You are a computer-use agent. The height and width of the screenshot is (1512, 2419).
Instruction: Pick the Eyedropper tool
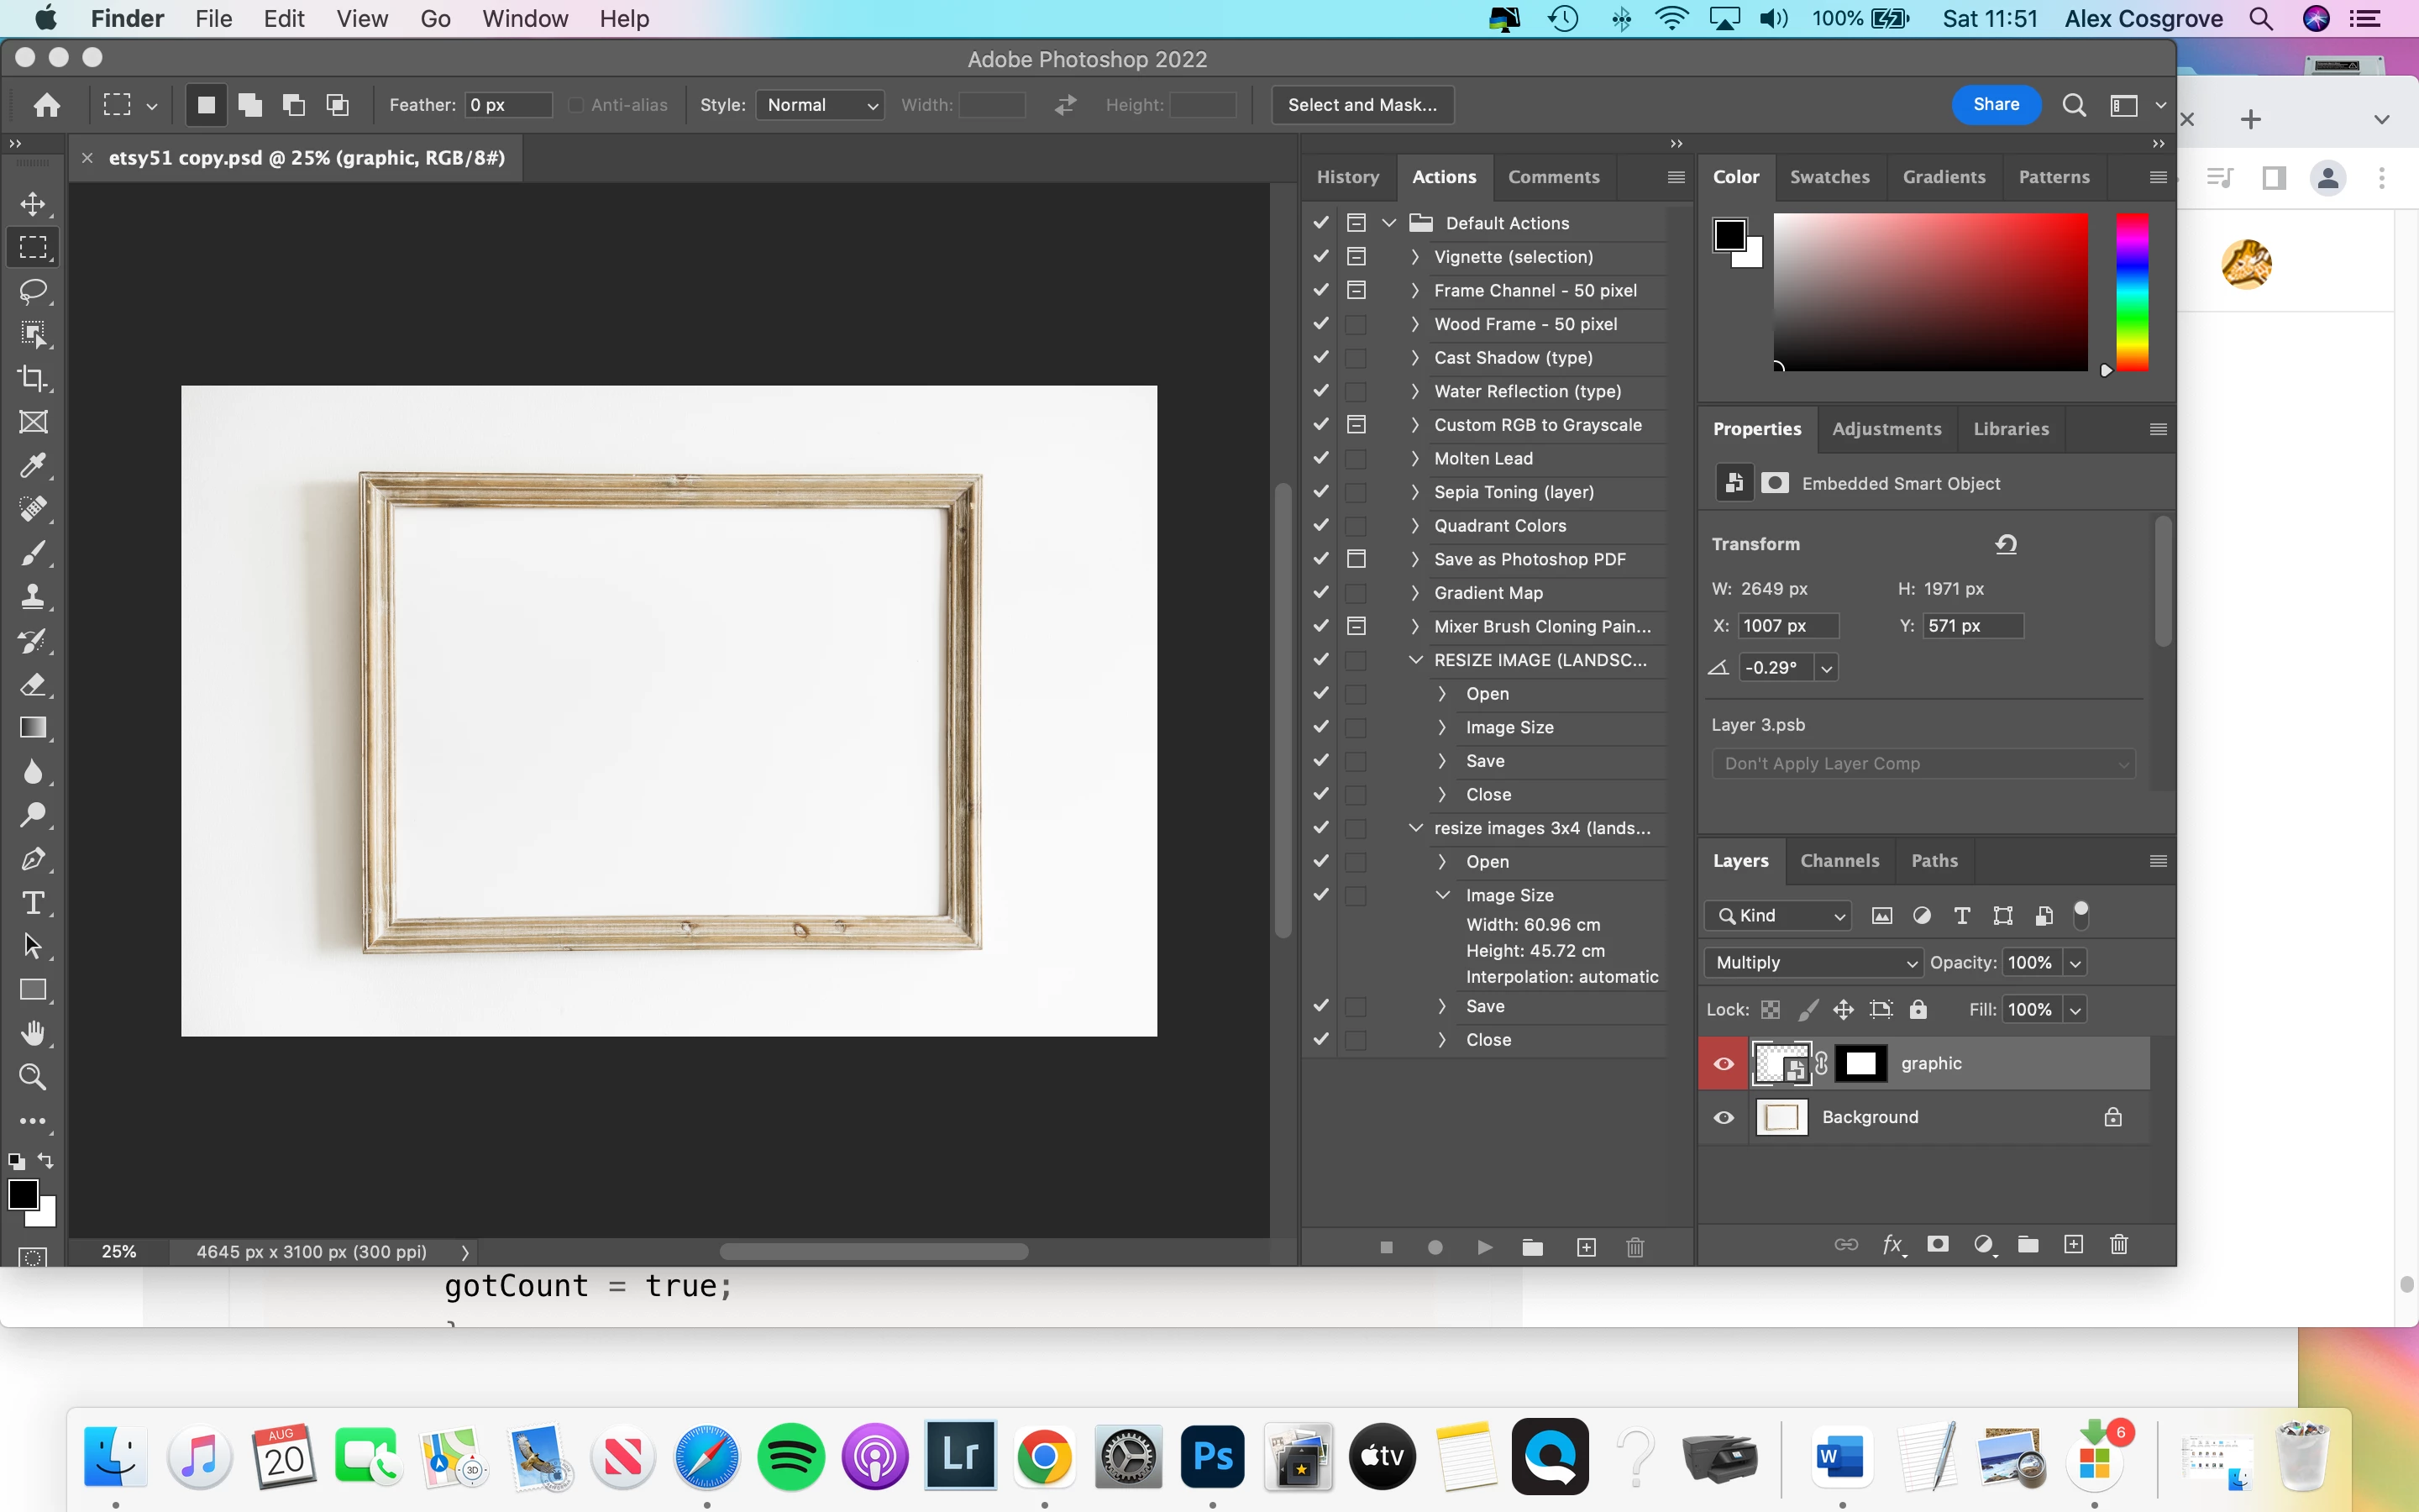[33, 465]
